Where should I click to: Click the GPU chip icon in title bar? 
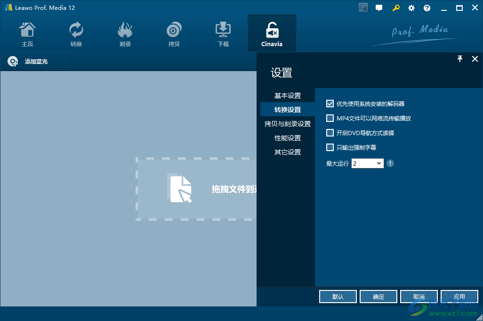coord(363,8)
